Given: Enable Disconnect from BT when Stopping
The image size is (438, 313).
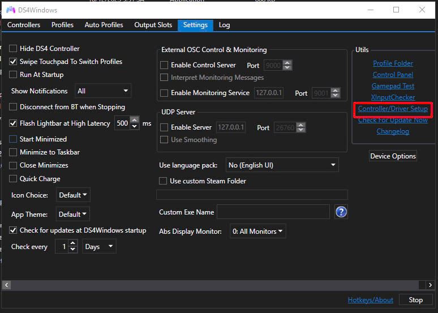Looking at the screenshot, I should point(13,107).
